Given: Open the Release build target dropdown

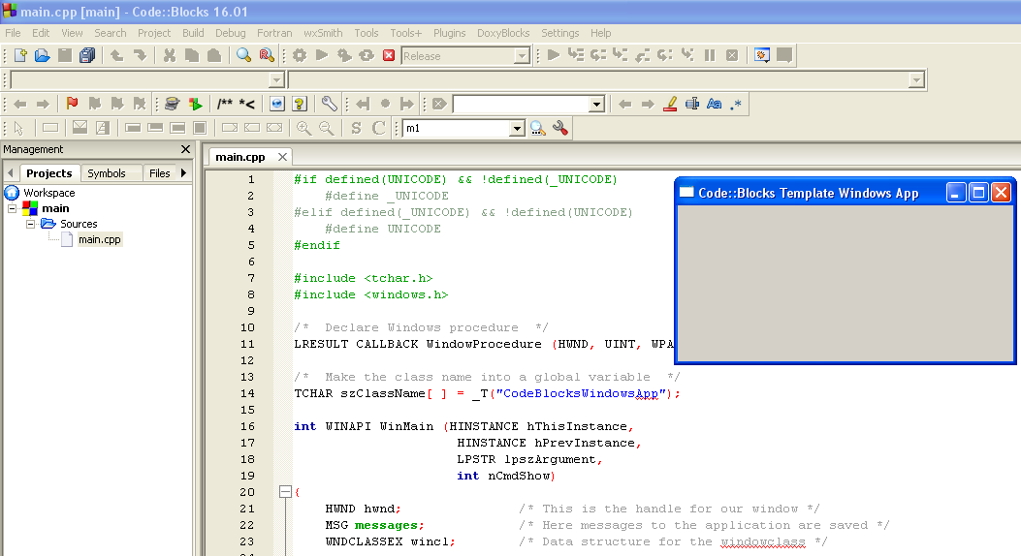Looking at the screenshot, I should point(522,56).
